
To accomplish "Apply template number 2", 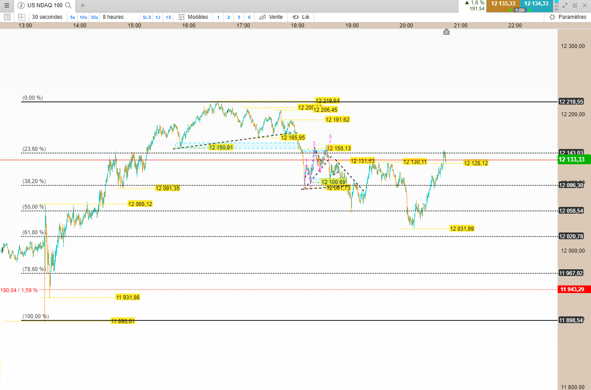I will tap(229, 17).
